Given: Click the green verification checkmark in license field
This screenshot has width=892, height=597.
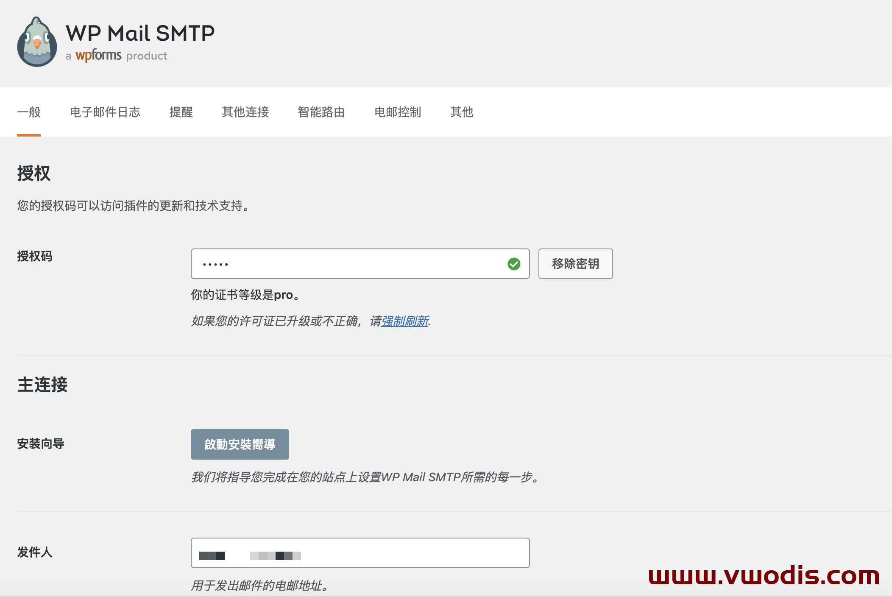Looking at the screenshot, I should [514, 264].
